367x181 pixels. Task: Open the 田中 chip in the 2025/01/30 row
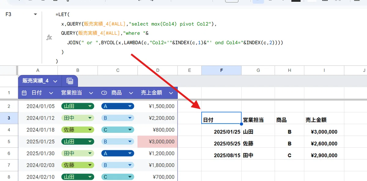[x=78, y=153]
